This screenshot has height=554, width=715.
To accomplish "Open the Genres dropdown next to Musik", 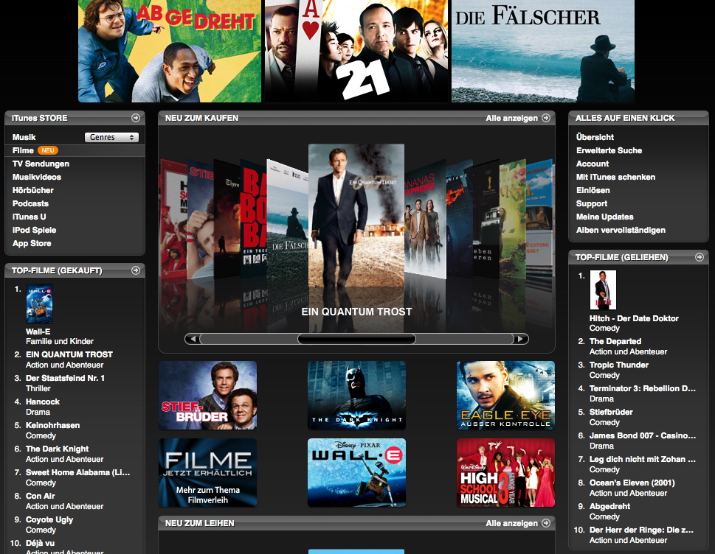I will click(111, 137).
